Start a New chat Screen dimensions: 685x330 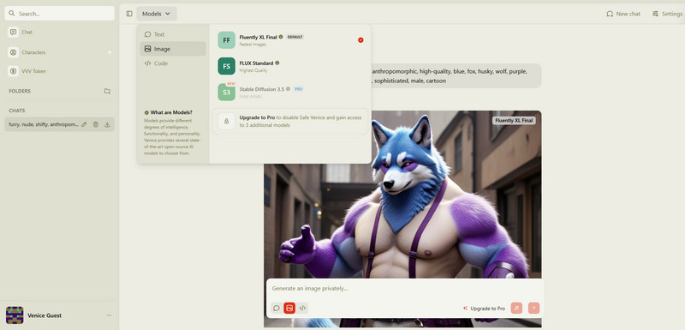[x=623, y=14]
